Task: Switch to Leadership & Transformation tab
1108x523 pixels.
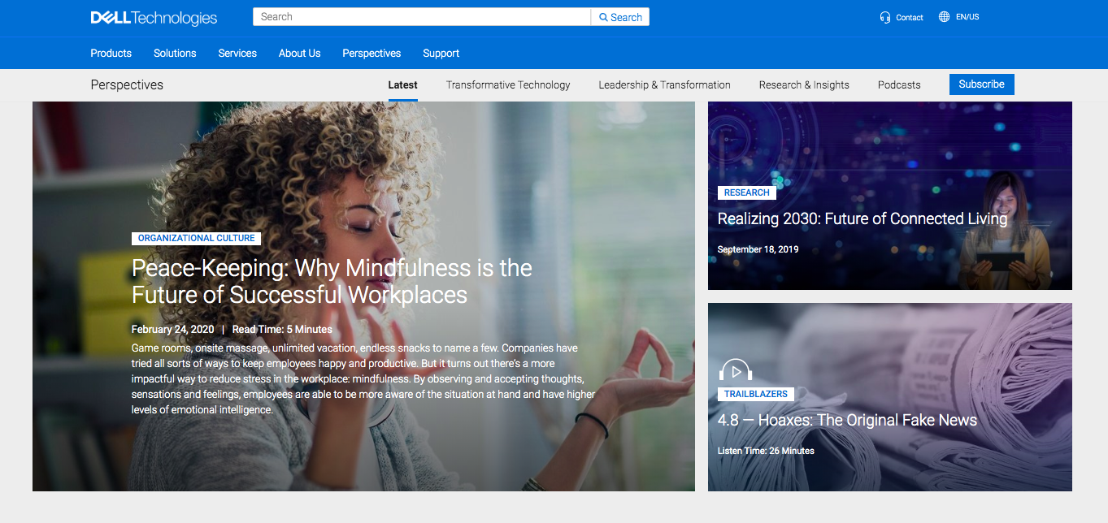Action: (x=664, y=85)
